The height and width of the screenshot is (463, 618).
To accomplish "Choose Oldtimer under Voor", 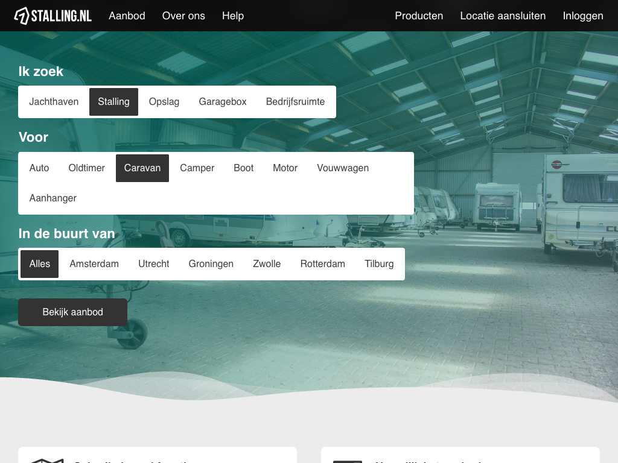I will pyautogui.click(x=87, y=168).
